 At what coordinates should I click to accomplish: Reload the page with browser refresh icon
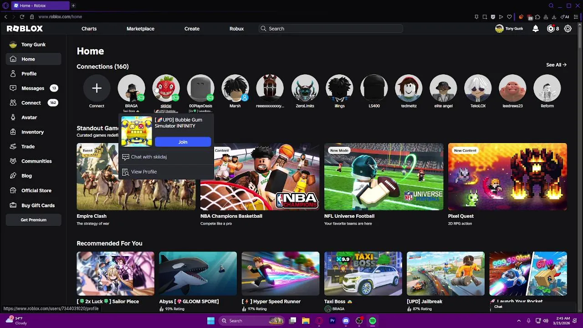[21, 17]
